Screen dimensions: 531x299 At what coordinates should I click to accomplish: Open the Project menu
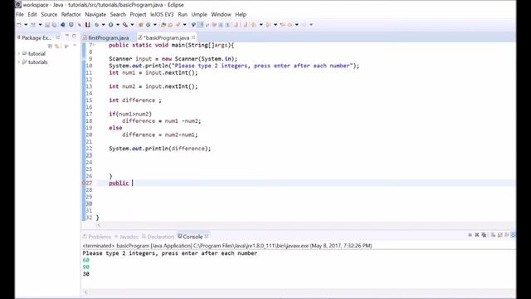[139, 14]
